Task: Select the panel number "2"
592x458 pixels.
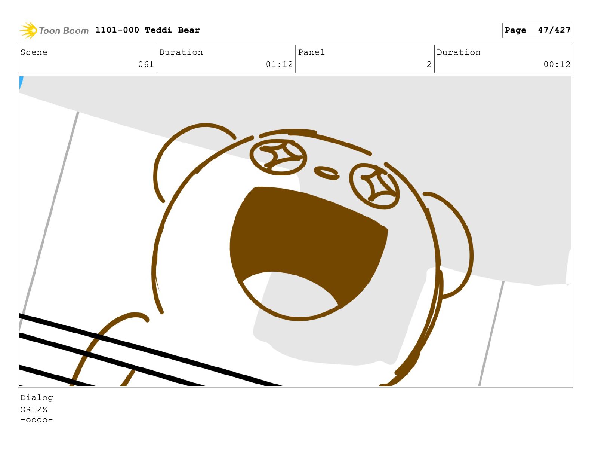Action: [429, 64]
